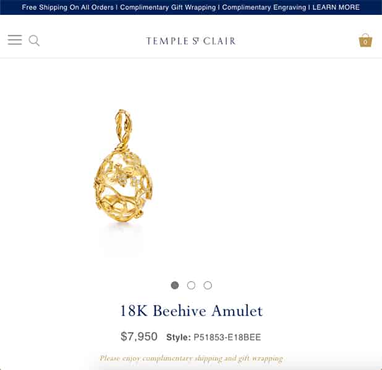Image resolution: width=382 pixels, height=370 pixels.
Task: Click the Temple St Clair logo
Action: 191,41
